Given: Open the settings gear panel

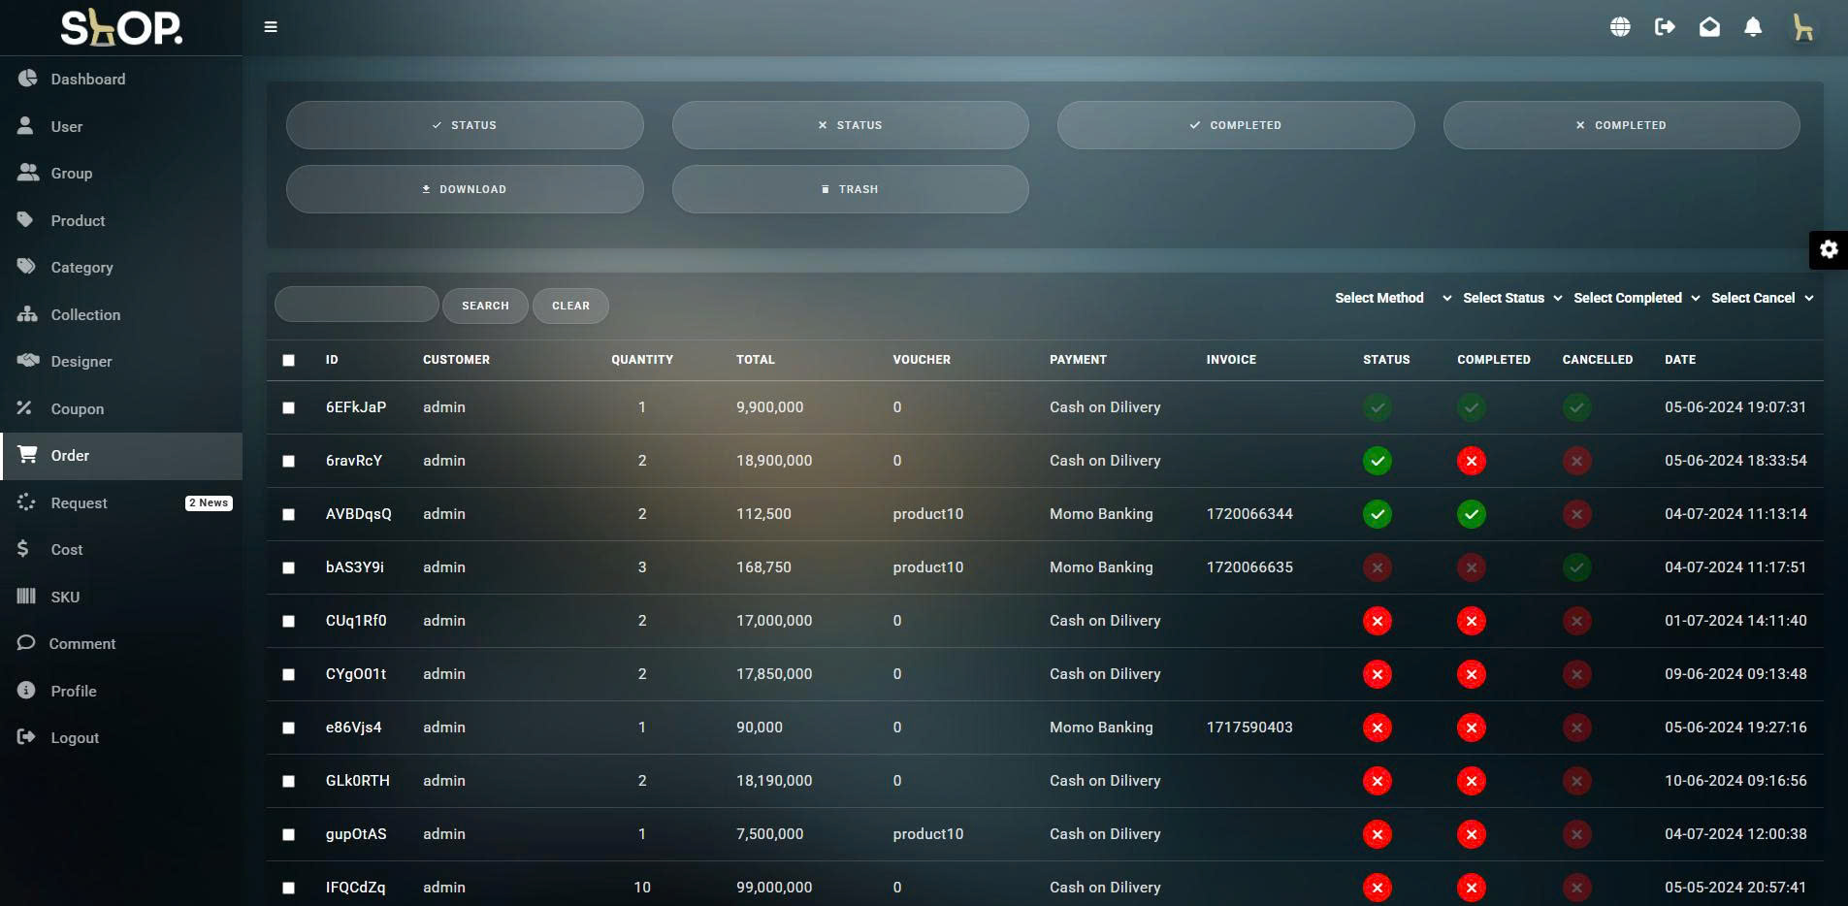Looking at the screenshot, I should point(1829,250).
